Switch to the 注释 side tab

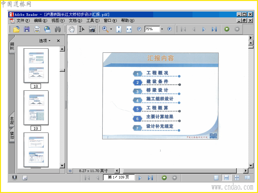pyautogui.click(x=12, y=135)
